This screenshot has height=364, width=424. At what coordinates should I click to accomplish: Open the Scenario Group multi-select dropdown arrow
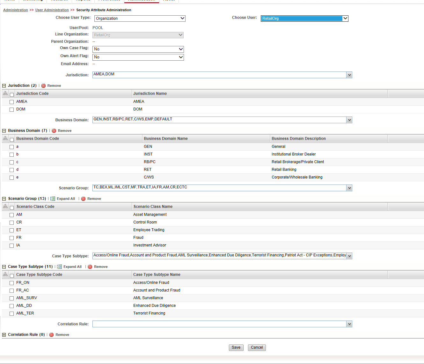tap(349, 188)
